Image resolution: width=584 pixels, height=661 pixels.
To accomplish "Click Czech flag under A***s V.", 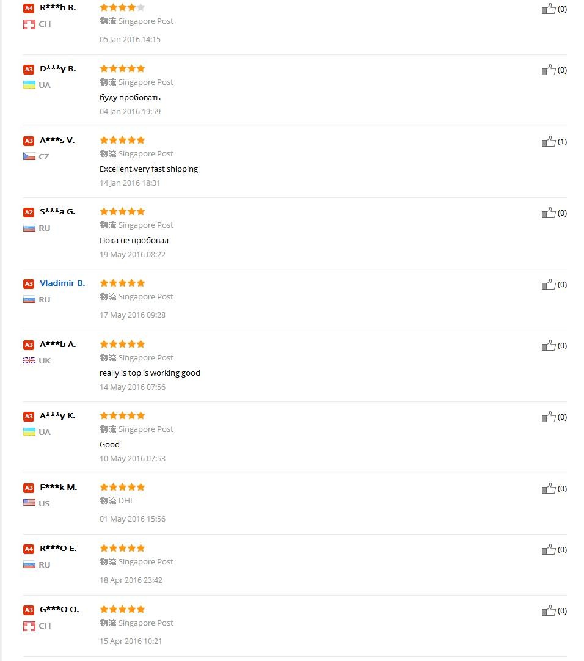I will 29,156.
